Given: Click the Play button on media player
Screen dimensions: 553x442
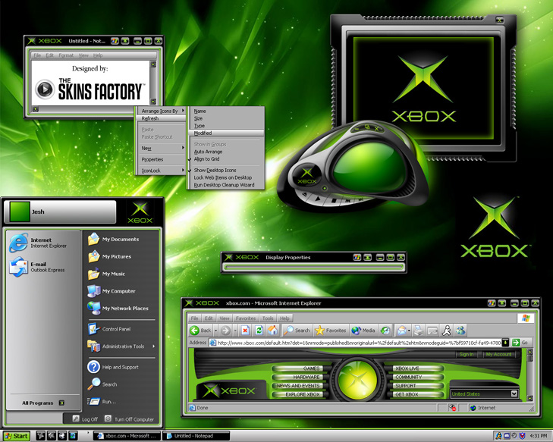Looking at the screenshot, I should [x=318, y=199].
